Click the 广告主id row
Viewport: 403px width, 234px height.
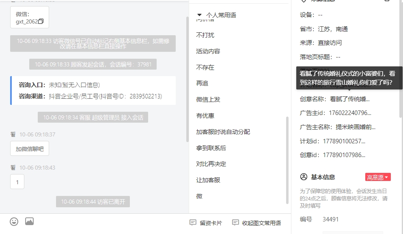click(x=335, y=113)
